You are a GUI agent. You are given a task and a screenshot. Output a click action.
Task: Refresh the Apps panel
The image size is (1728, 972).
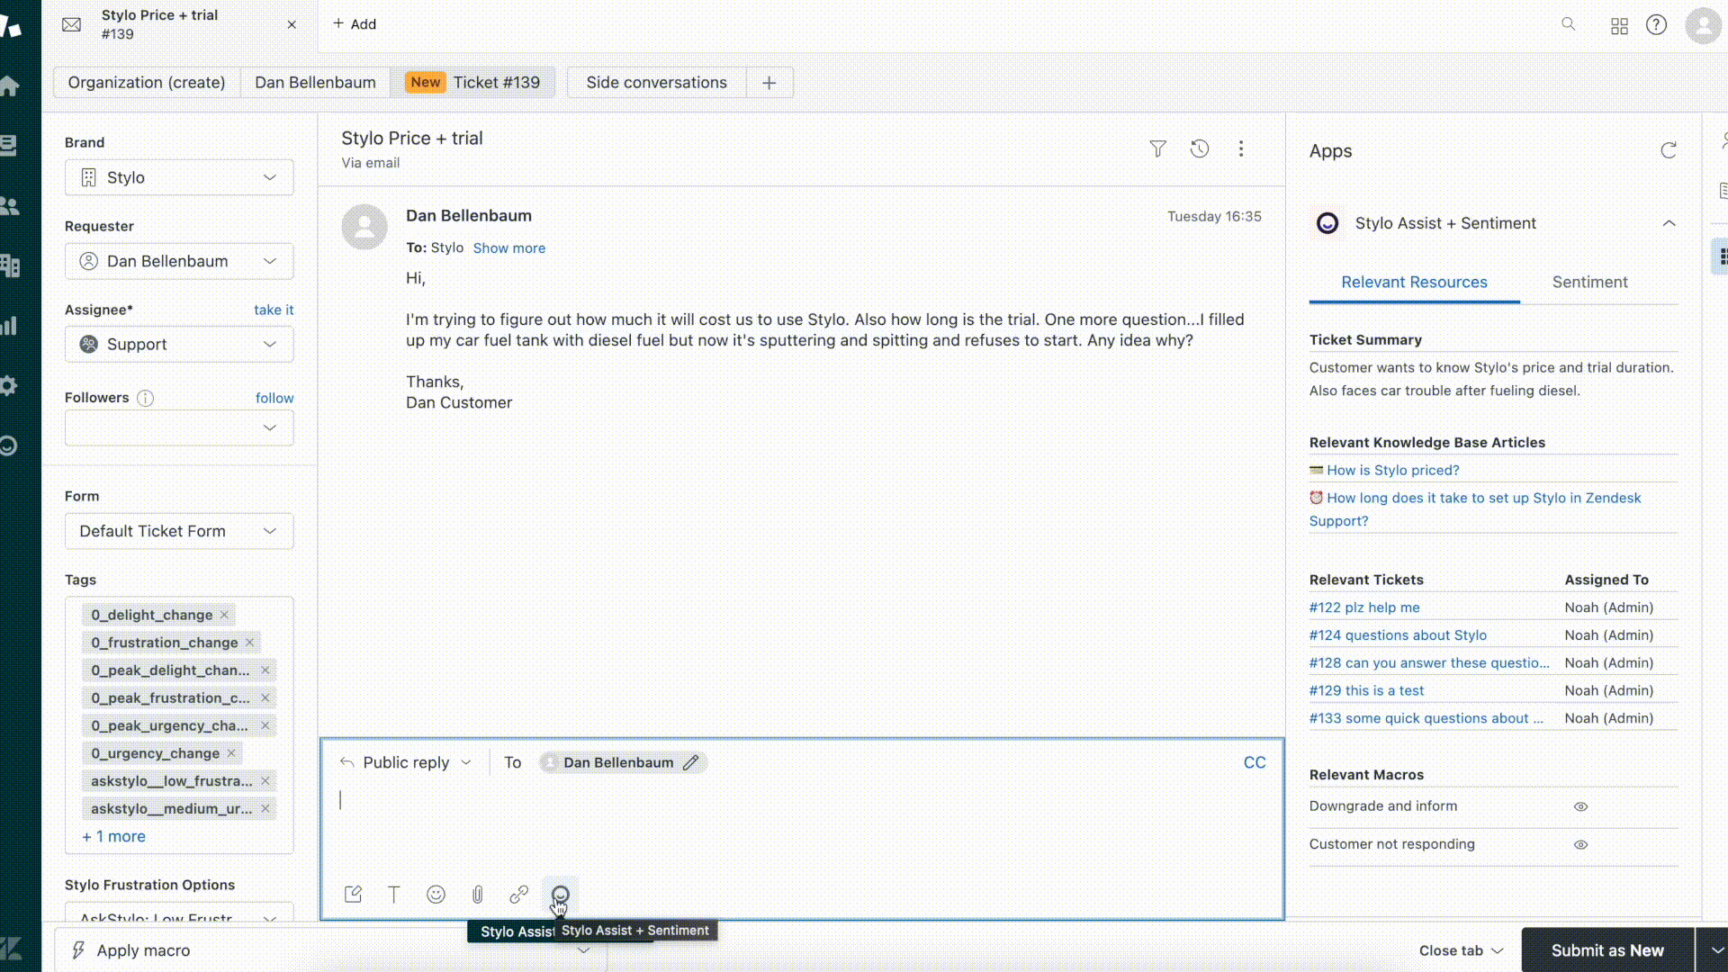pos(1669,151)
